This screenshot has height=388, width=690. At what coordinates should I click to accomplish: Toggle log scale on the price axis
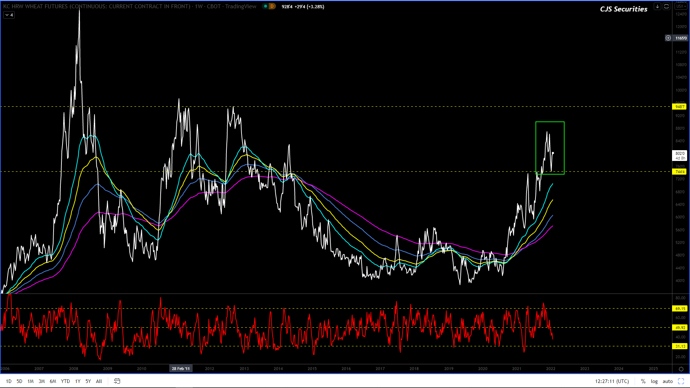[654, 381]
